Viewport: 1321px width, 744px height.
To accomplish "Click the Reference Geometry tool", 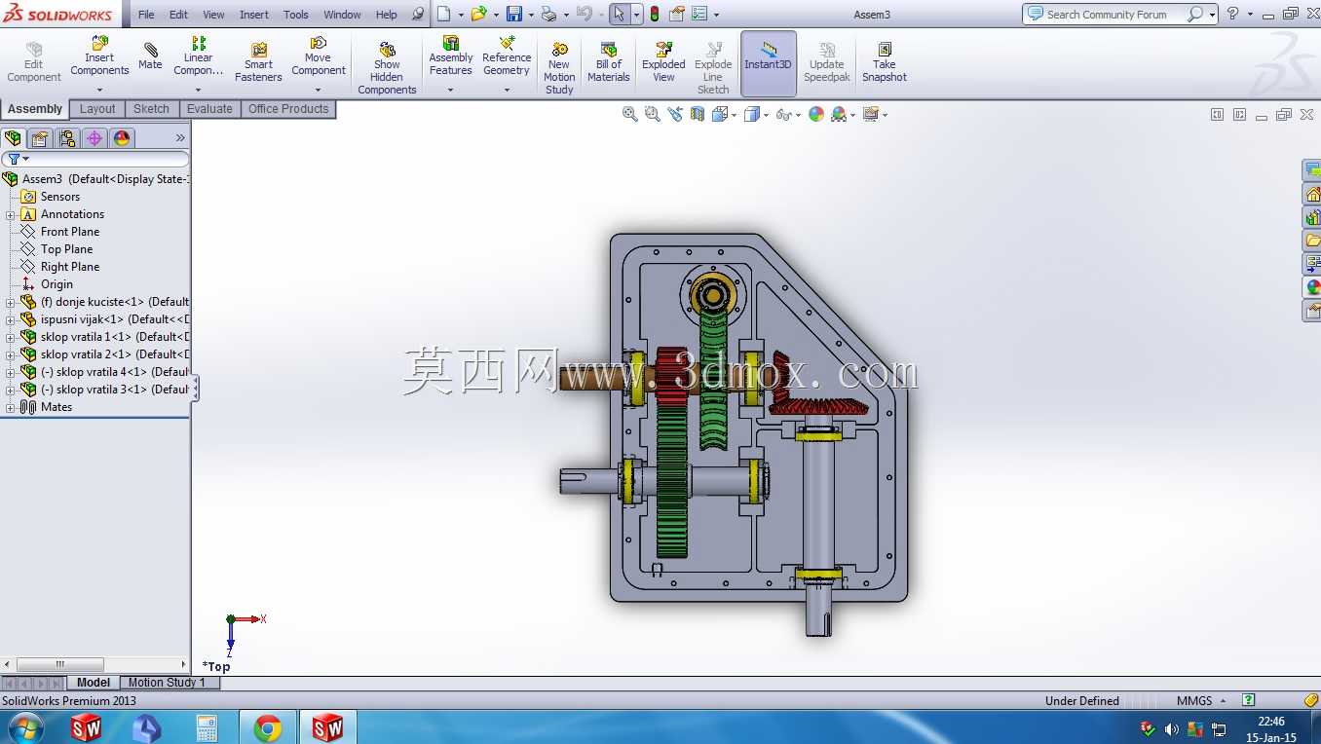I will (x=507, y=56).
